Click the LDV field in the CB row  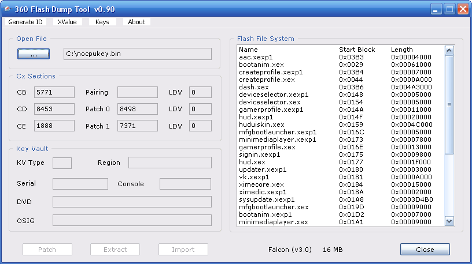click(x=200, y=92)
